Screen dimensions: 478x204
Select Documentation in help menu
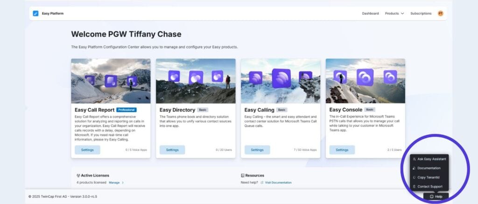click(429, 168)
